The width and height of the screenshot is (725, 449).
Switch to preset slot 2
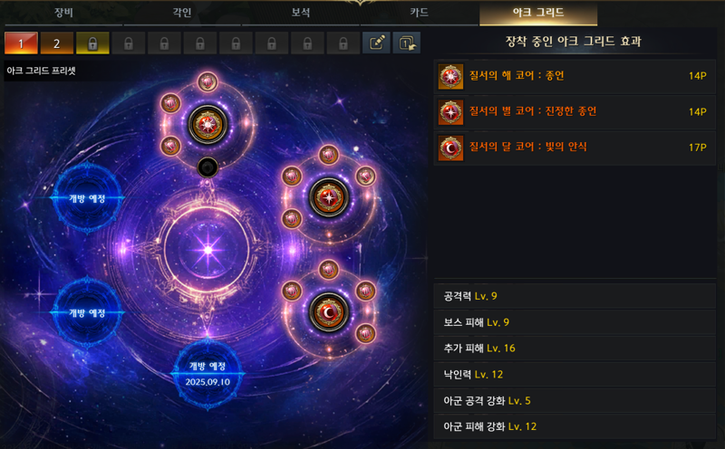point(56,43)
